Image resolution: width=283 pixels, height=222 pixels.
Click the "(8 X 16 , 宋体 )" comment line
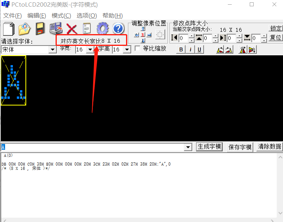tap(26, 169)
